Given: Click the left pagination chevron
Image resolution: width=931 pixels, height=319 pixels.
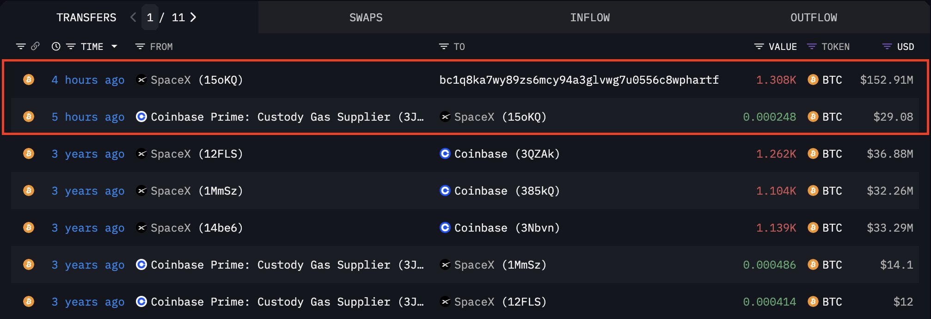Looking at the screenshot, I should coord(133,17).
